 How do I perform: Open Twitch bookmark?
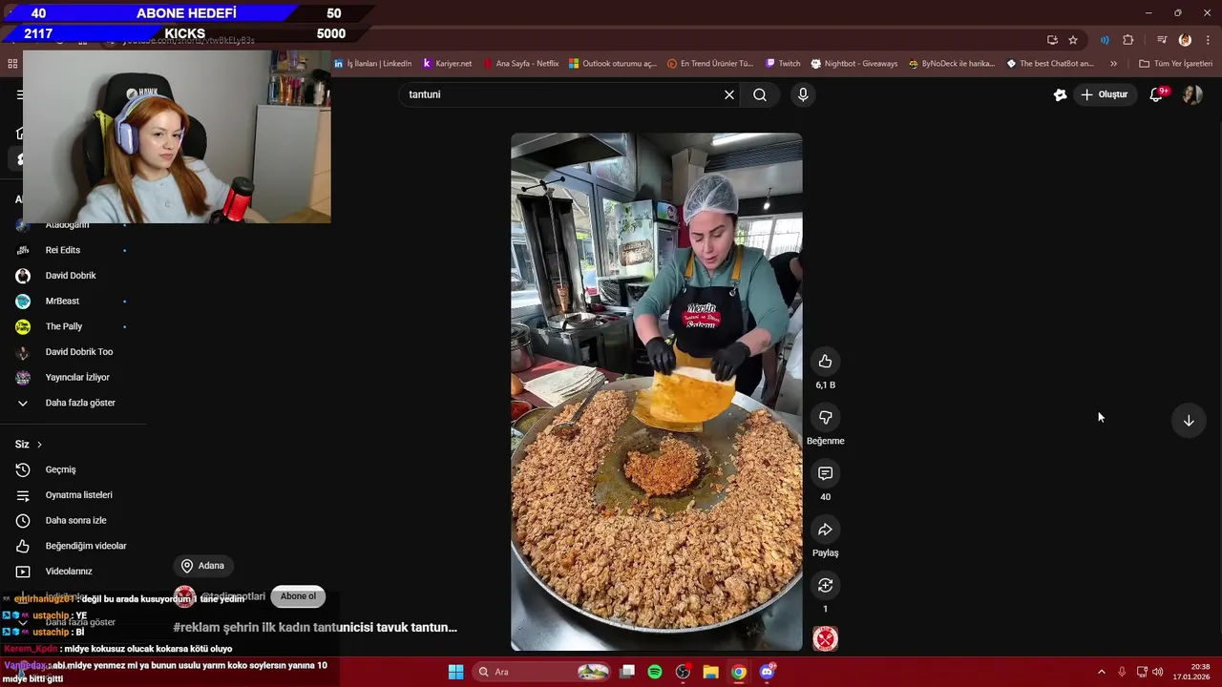coord(783,64)
